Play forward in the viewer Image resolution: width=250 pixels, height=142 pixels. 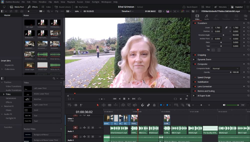pyautogui.click(x=129, y=99)
